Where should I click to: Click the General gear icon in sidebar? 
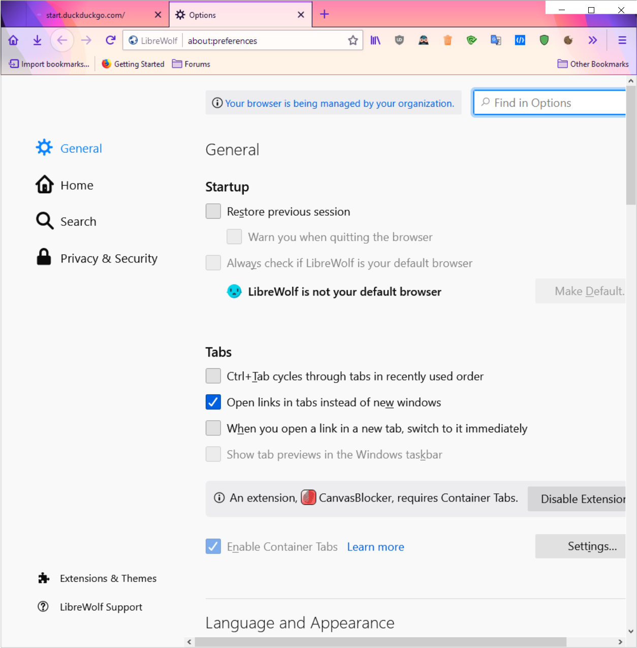coord(44,148)
